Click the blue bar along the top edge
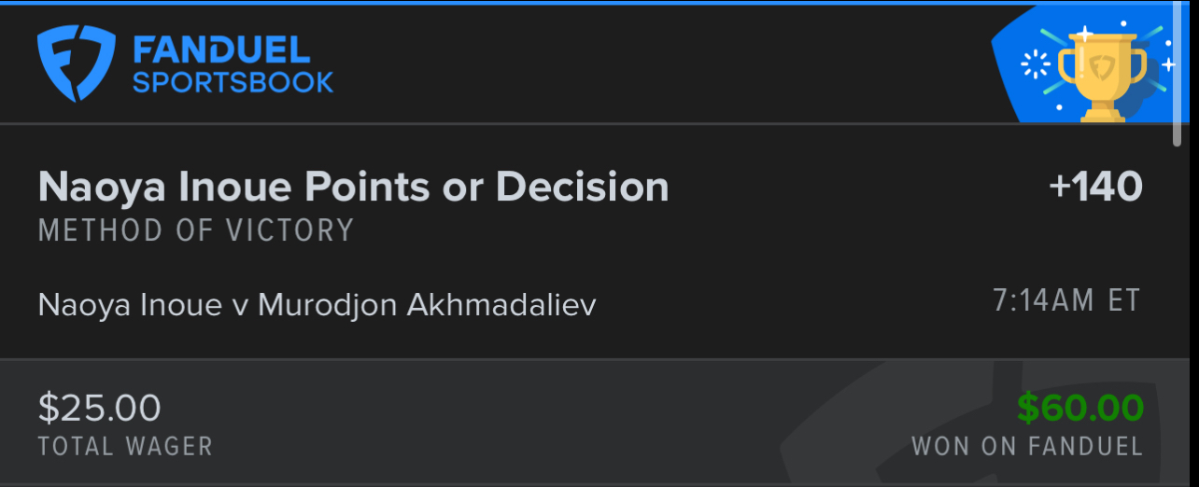 [x=598, y=3]
